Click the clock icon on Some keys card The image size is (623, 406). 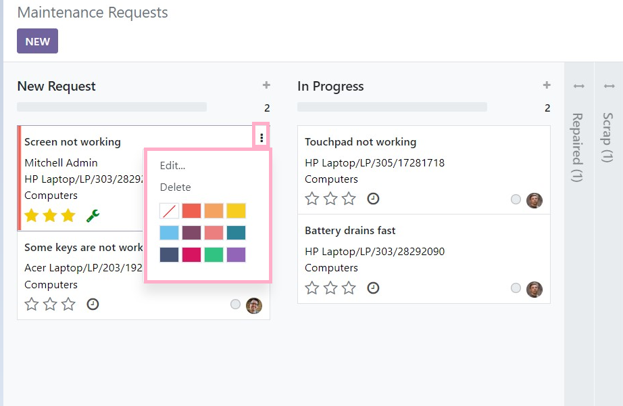[x=93, y=304]
